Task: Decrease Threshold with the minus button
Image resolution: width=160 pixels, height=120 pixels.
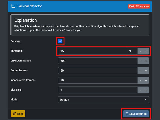Action: (x=140, y=51)
